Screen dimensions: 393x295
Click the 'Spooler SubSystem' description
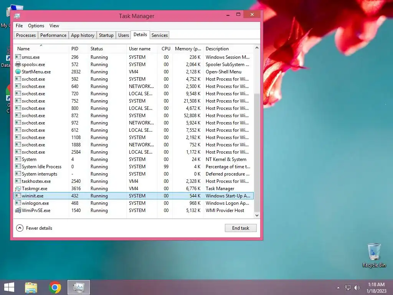(227, 64)
